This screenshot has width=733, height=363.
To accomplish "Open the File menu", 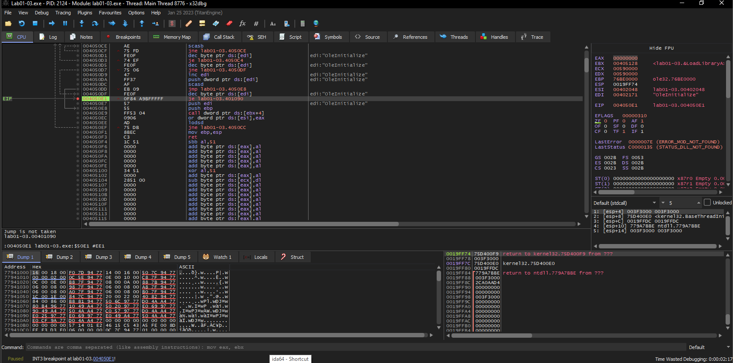I will pos(8,13).
